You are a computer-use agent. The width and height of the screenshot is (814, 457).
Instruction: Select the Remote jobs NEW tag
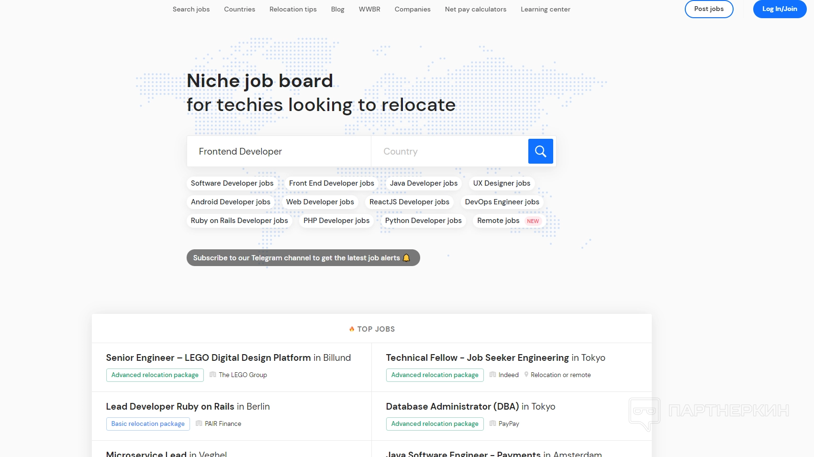(508, 221)
